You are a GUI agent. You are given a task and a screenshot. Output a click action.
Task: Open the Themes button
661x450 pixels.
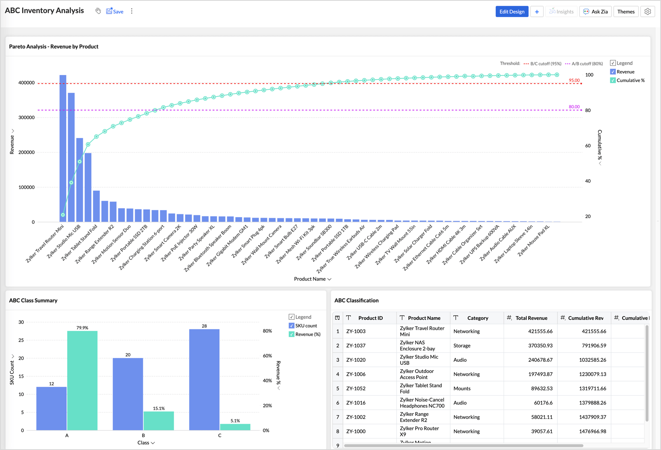coord(626,12)
